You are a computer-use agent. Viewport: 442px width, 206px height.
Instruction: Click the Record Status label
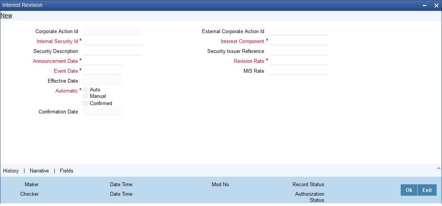pos(308,184)
